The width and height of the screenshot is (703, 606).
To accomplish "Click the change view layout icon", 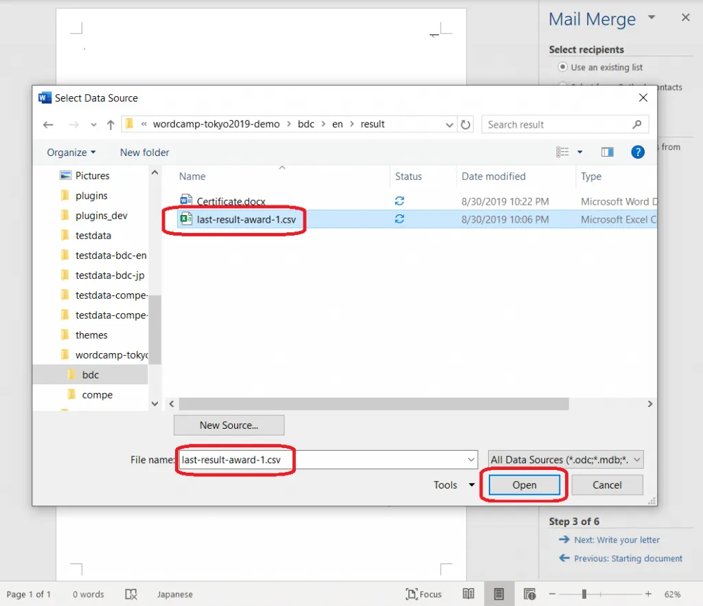I will click(563, 152).
